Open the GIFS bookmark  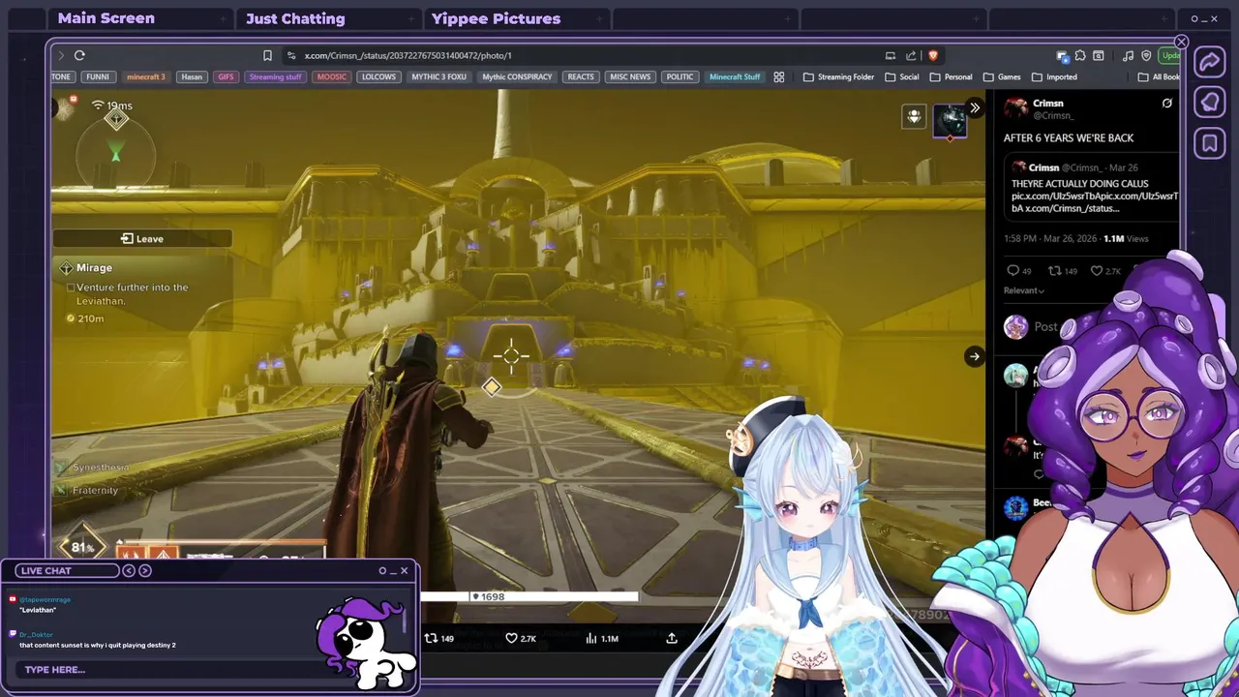coord(226,77)
